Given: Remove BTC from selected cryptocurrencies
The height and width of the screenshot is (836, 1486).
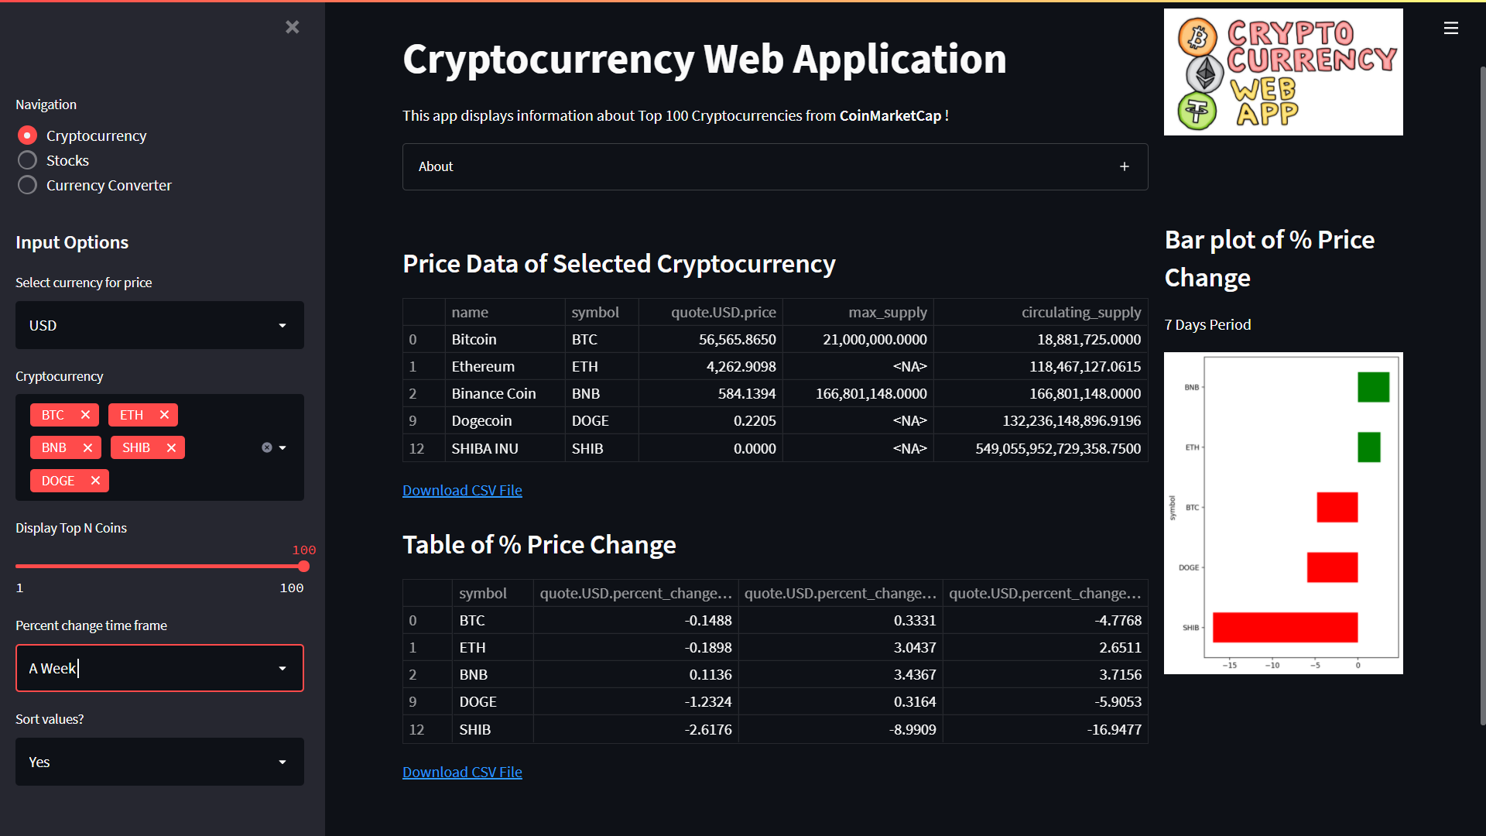Looking at the screenshot, I should [x=85, y=414].
